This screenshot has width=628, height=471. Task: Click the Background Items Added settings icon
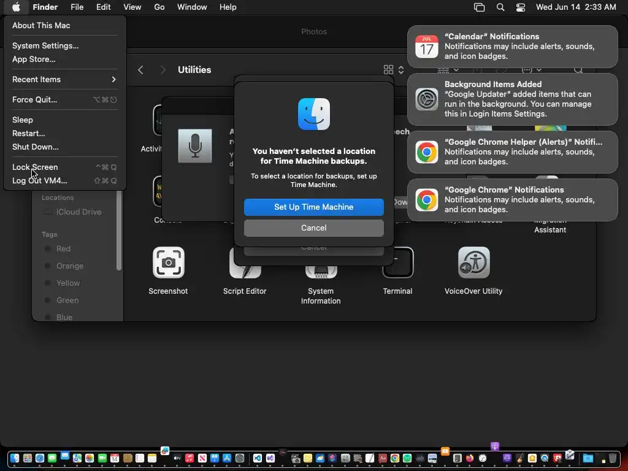click(x=427, y=99)
